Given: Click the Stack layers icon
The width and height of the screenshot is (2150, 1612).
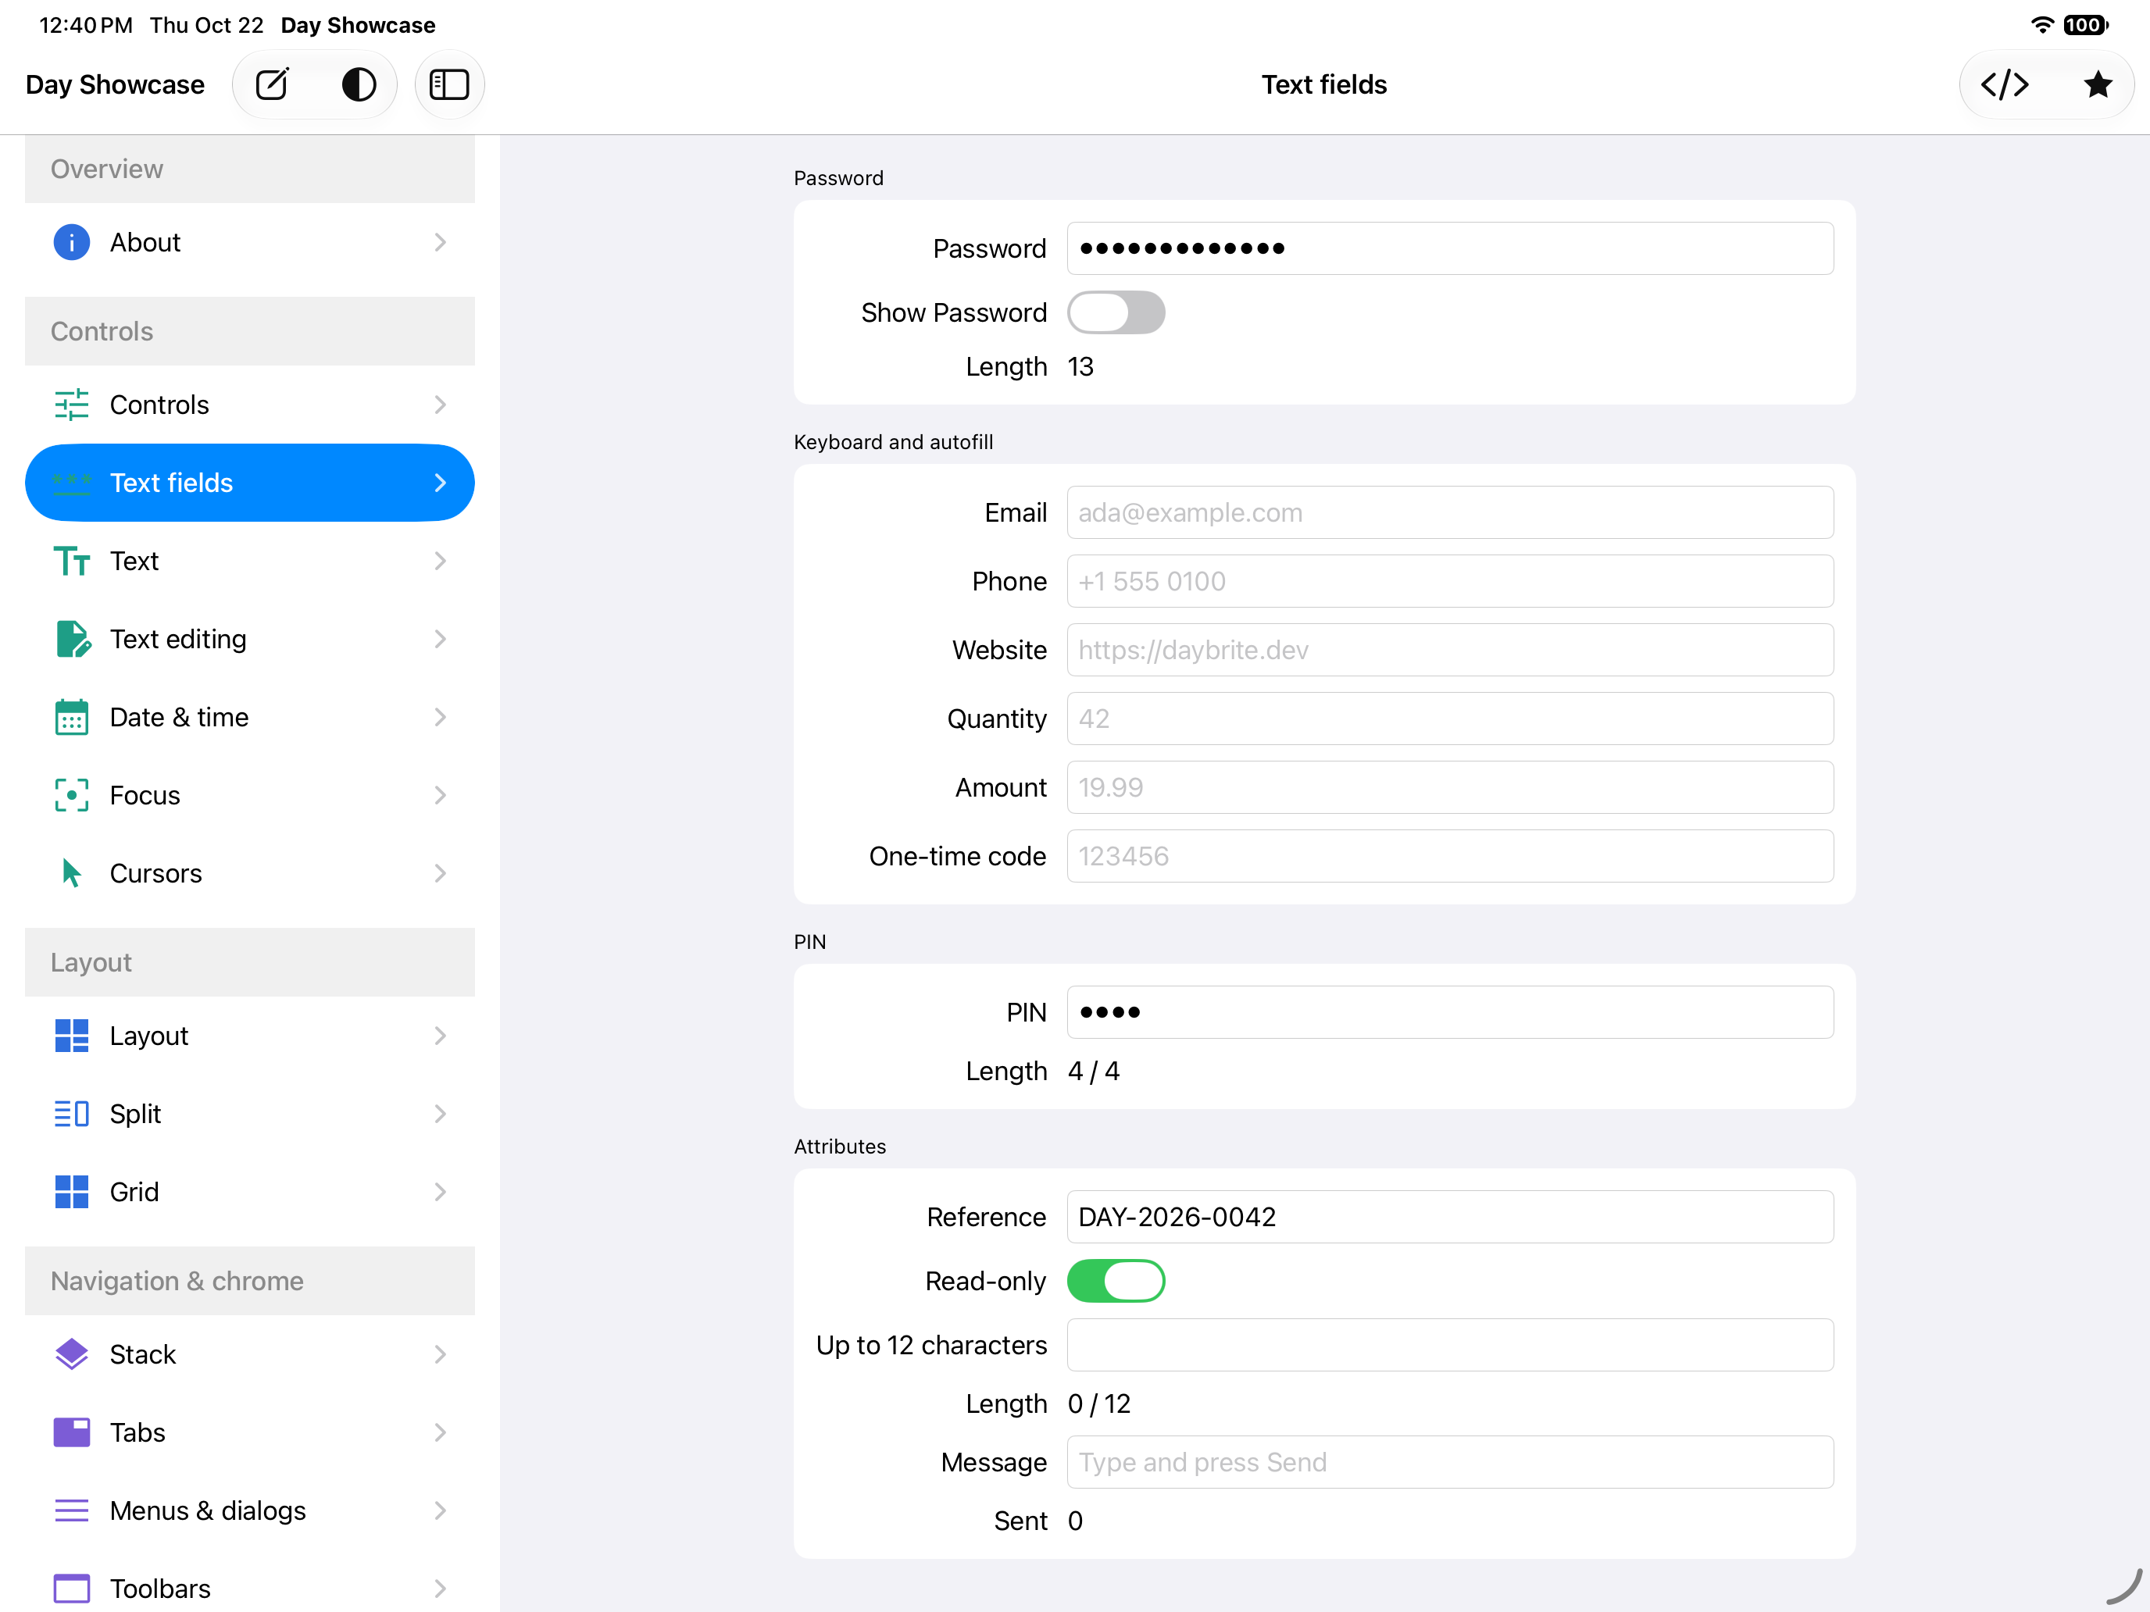Looking at the screenshot, I should coord(71,1353).
